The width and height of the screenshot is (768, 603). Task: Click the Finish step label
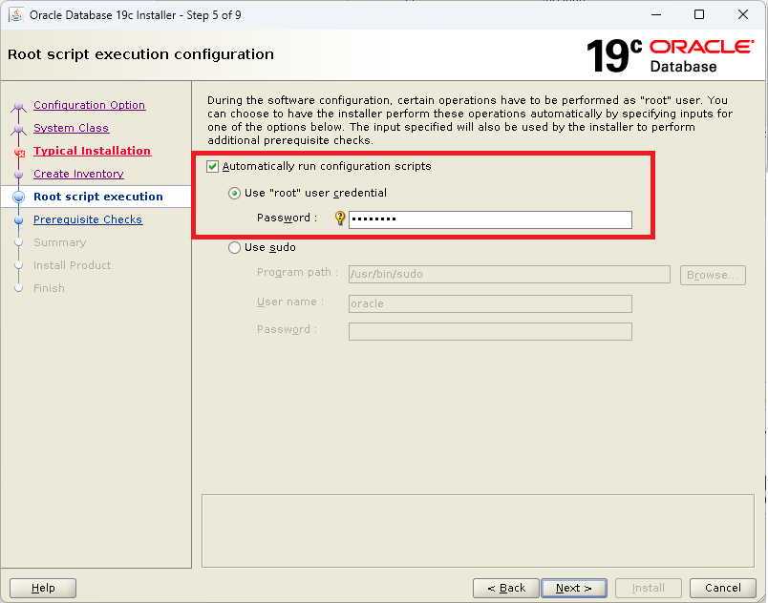(x=49, y=288)
